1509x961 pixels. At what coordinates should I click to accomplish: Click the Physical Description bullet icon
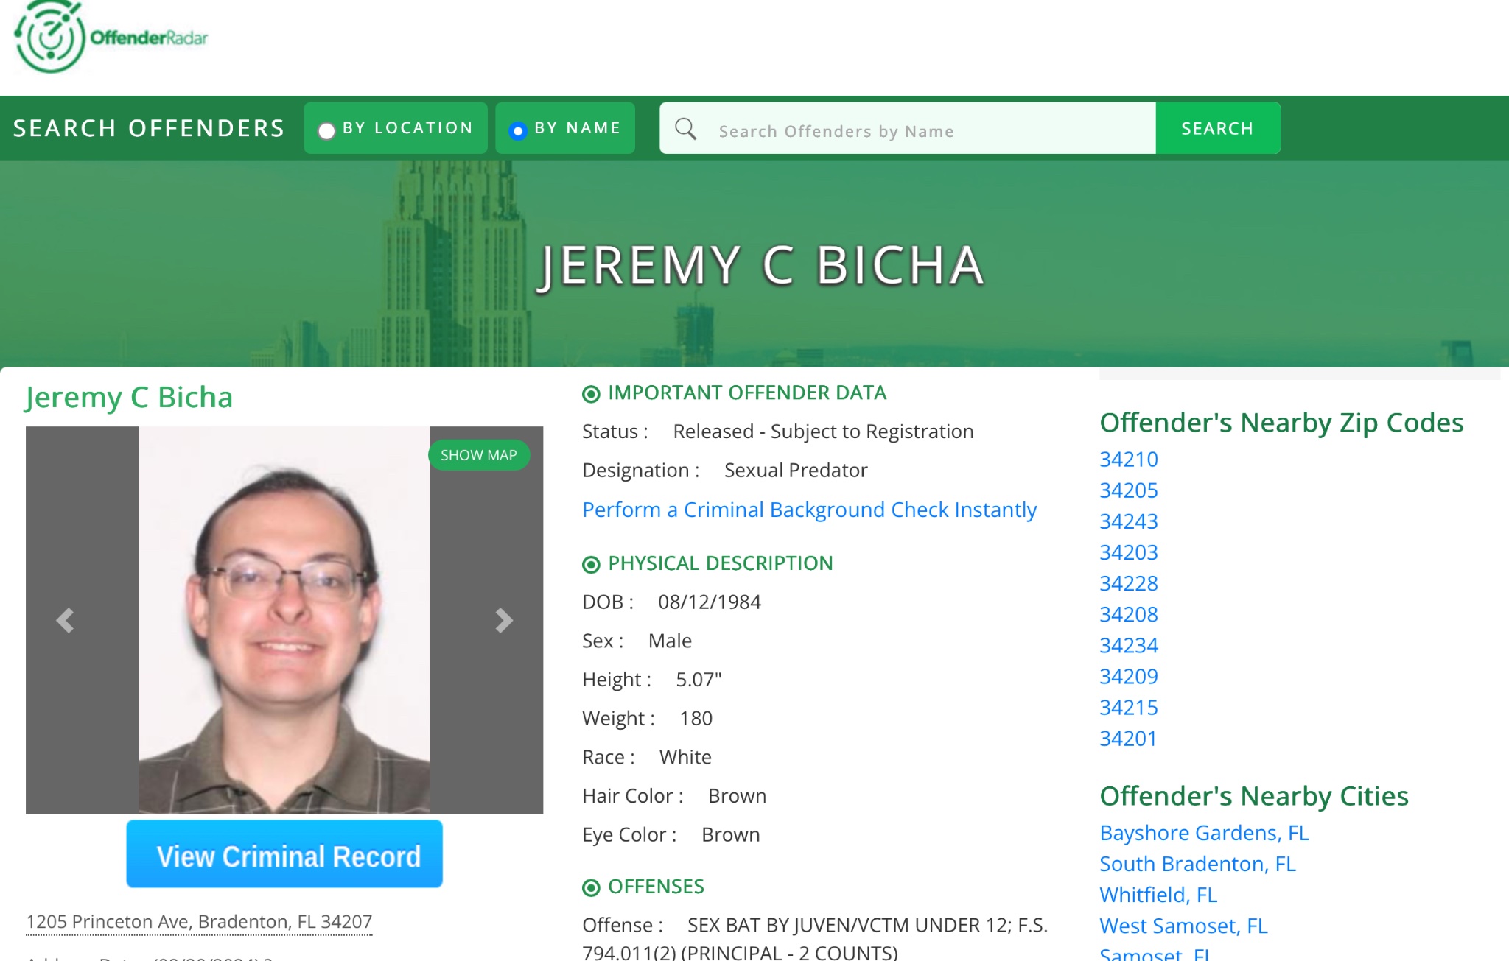click(591, 565)
